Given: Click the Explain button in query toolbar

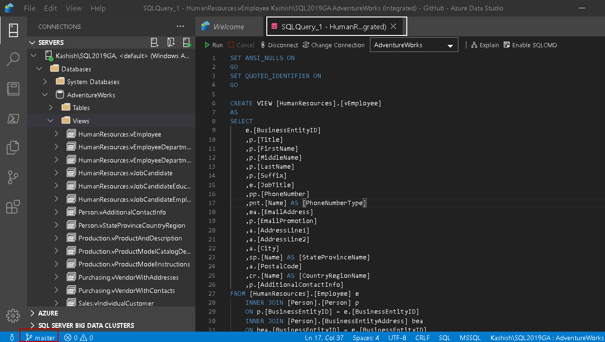Looking at the screenshot, I should tap(485, 45).
